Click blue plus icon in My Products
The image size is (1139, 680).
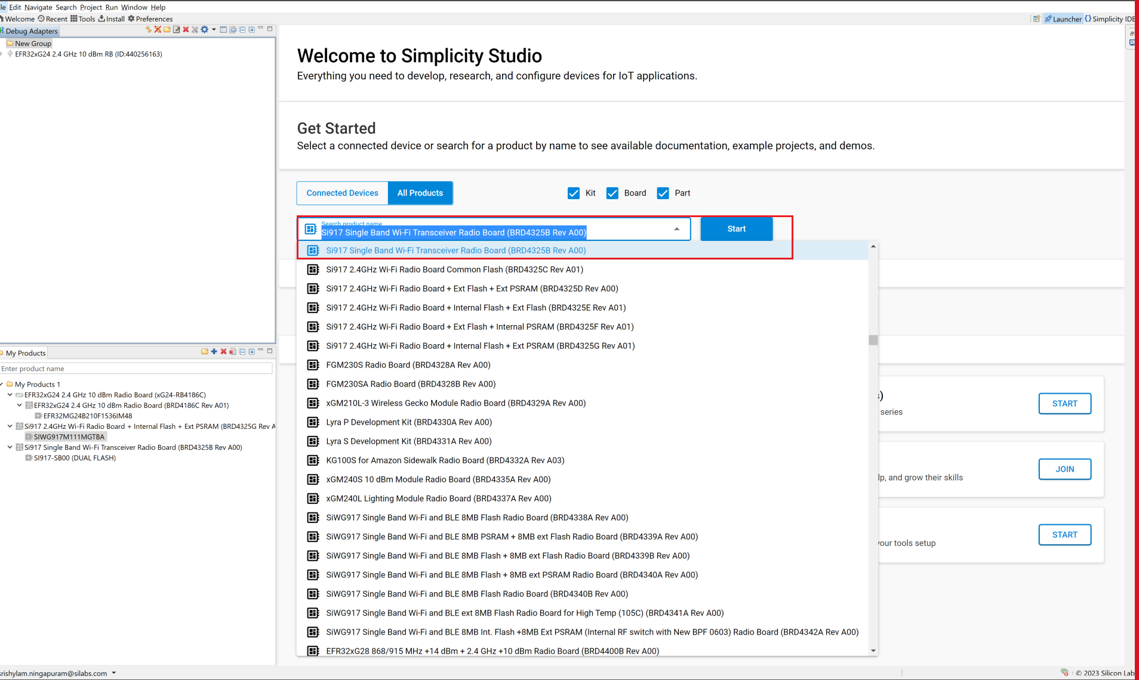click(214, 352)
